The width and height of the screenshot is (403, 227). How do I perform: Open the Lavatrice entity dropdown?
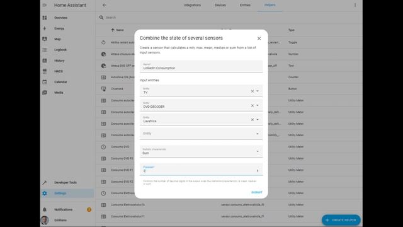258,120
